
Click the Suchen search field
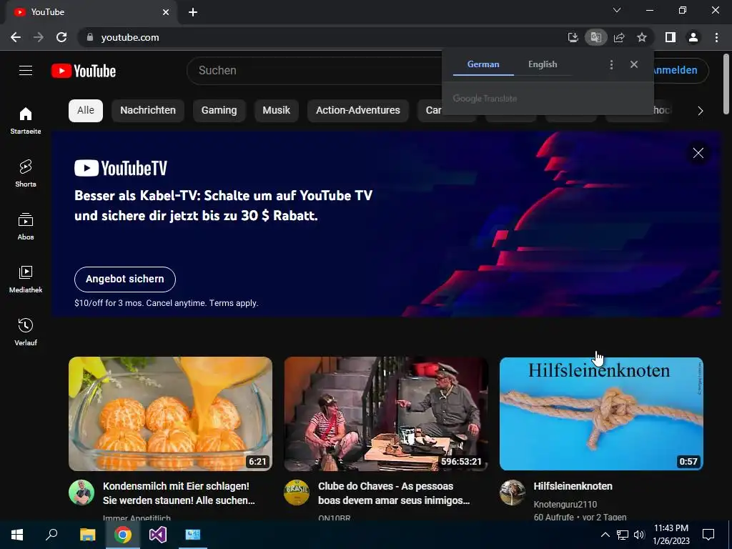pyautogui.click(x=315, y=71)
